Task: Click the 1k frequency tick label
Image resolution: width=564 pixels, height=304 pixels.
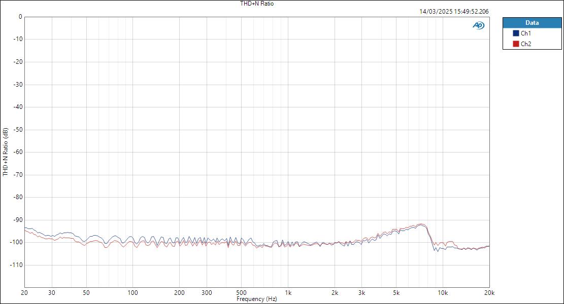Action: point(287,292)
